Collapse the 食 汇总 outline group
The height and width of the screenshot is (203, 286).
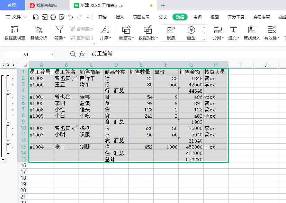pyautogui.click(x=8, y=122)
